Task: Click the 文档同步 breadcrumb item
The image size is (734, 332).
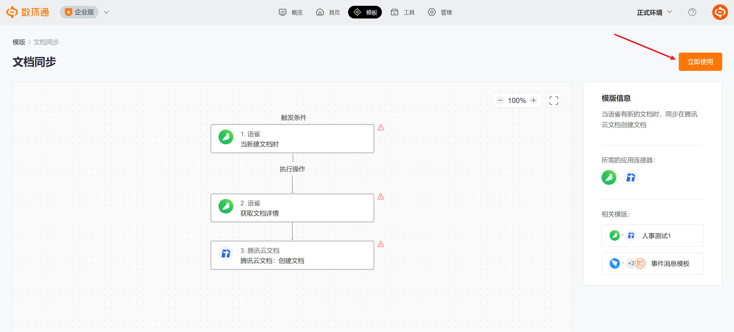Action: tap(46, 42)
